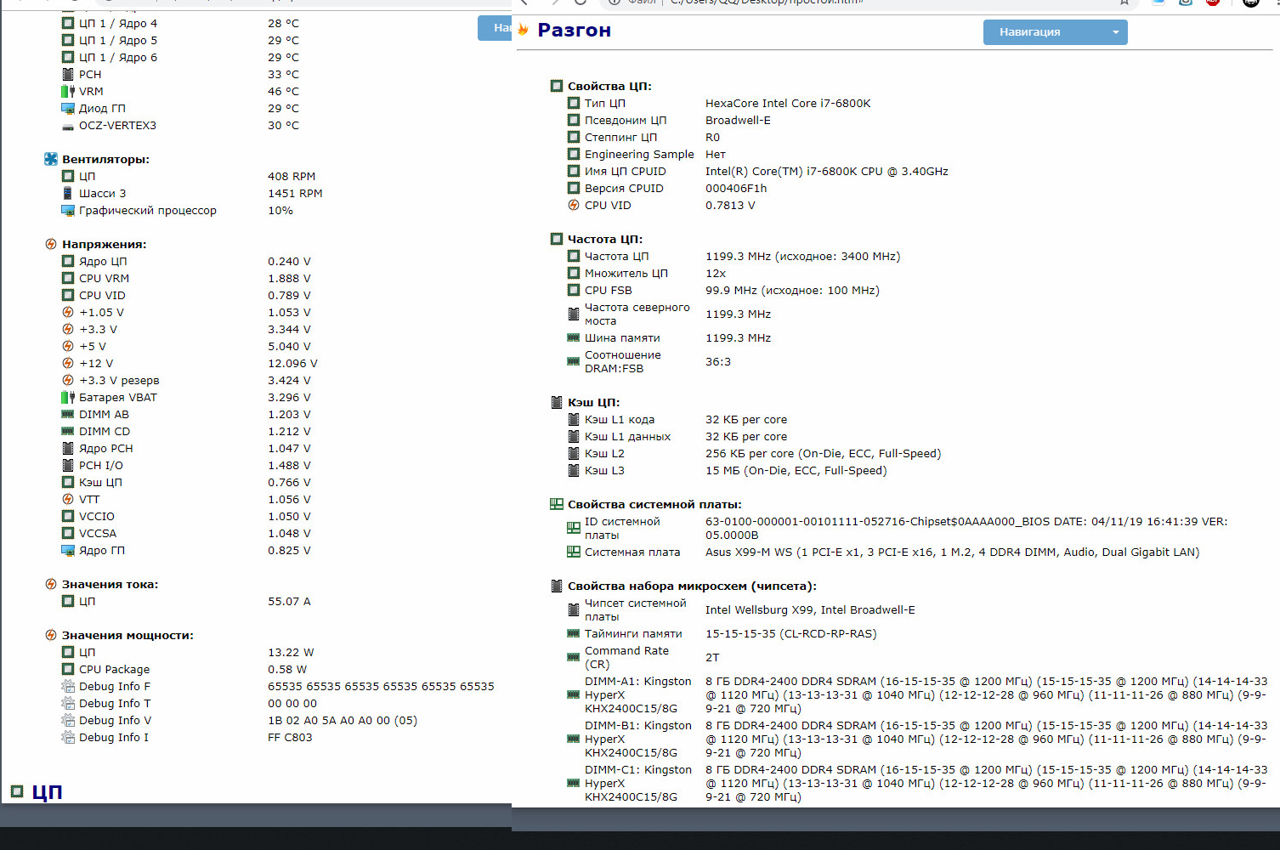Click the HexaCore Intel Core i7-6800K value
Screen dimensions: 1280x850
coord(788,103)
